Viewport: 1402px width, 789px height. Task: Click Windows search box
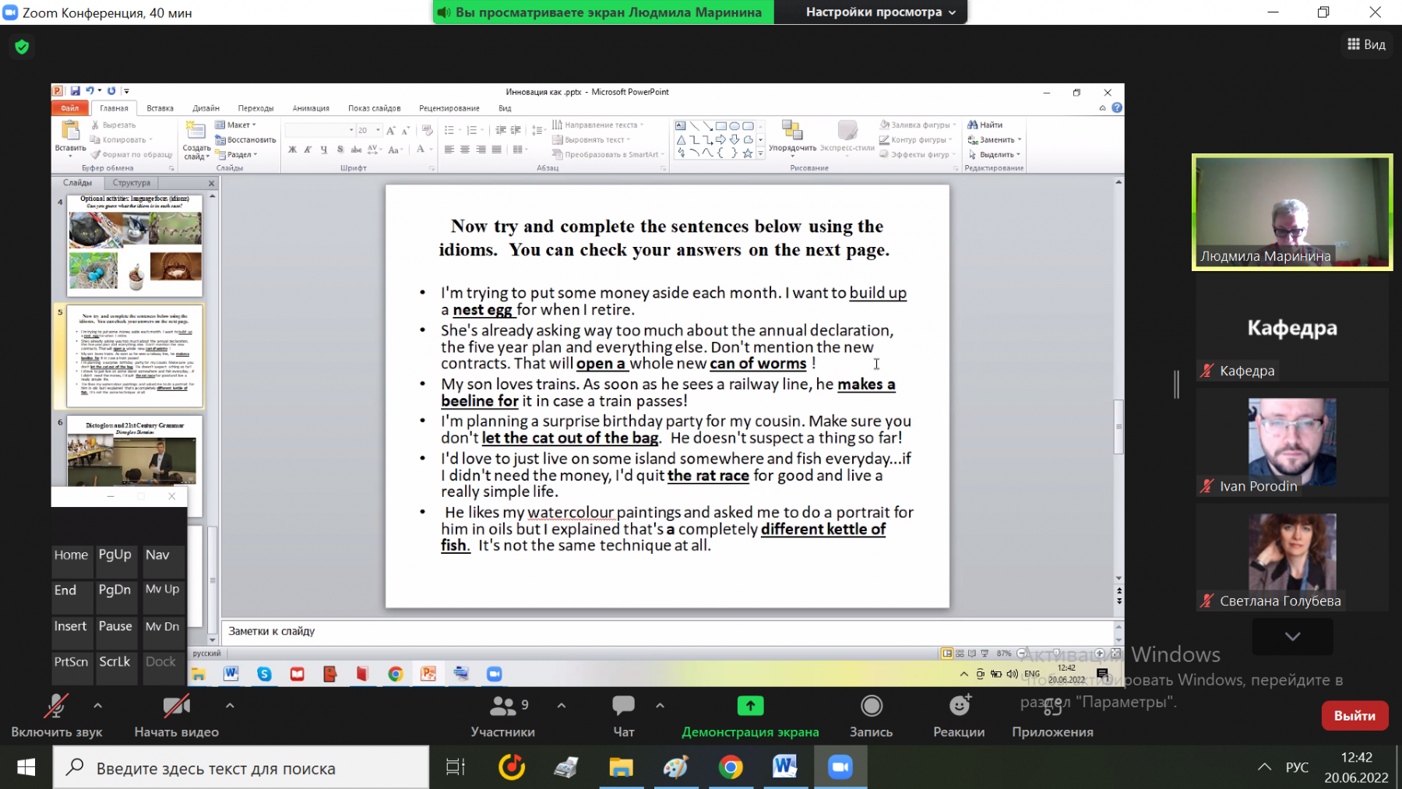tap(241, 768)
